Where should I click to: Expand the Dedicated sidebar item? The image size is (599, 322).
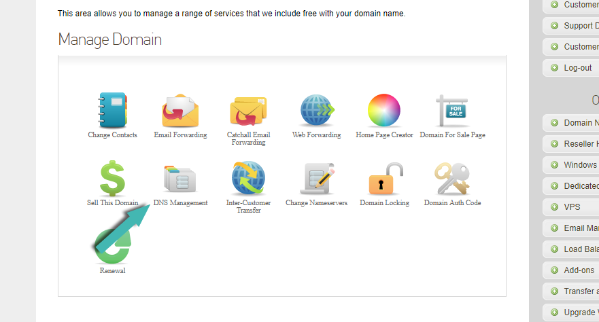pos(570,186)
